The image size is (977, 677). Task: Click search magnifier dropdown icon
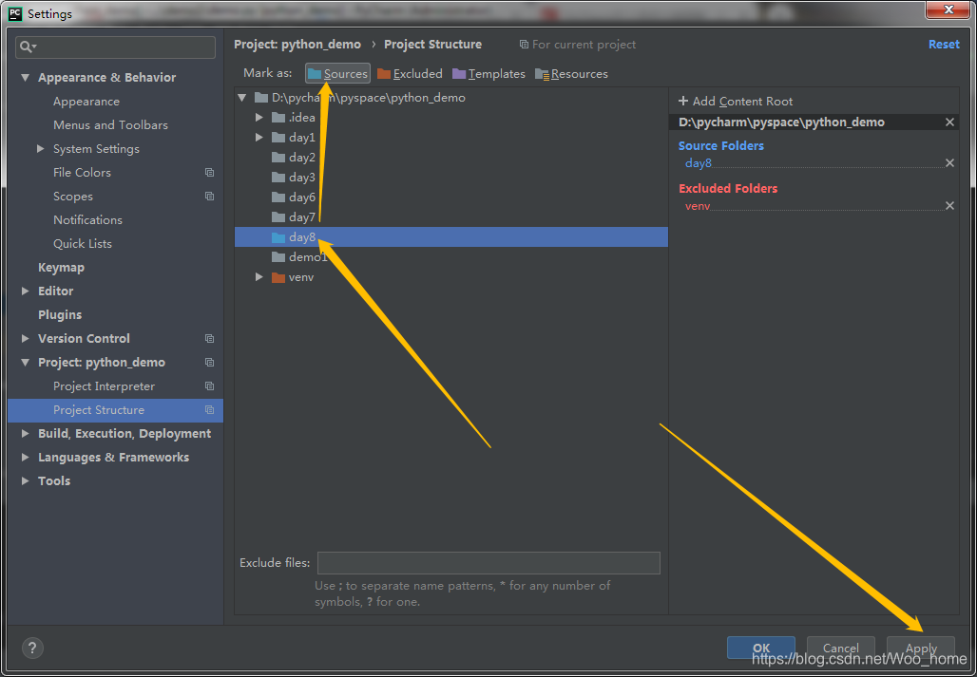pos(29,47)
